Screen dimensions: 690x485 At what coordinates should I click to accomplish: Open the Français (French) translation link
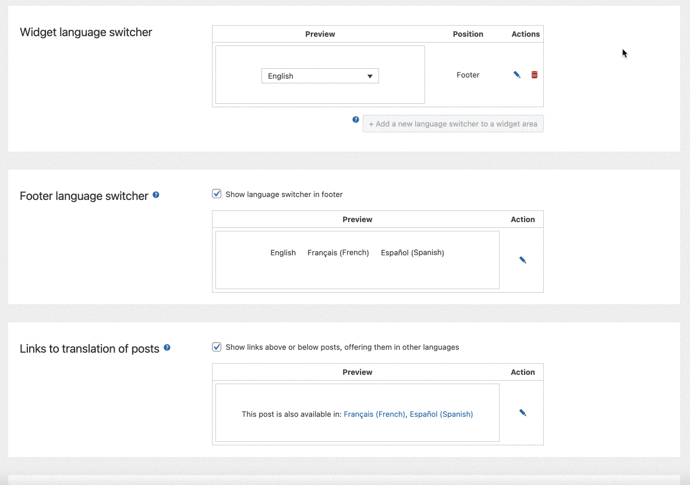[x=374, y=414]
